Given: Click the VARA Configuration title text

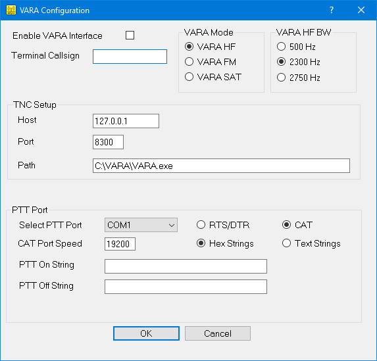Looking at the screenshot, I should pos(55,11).
